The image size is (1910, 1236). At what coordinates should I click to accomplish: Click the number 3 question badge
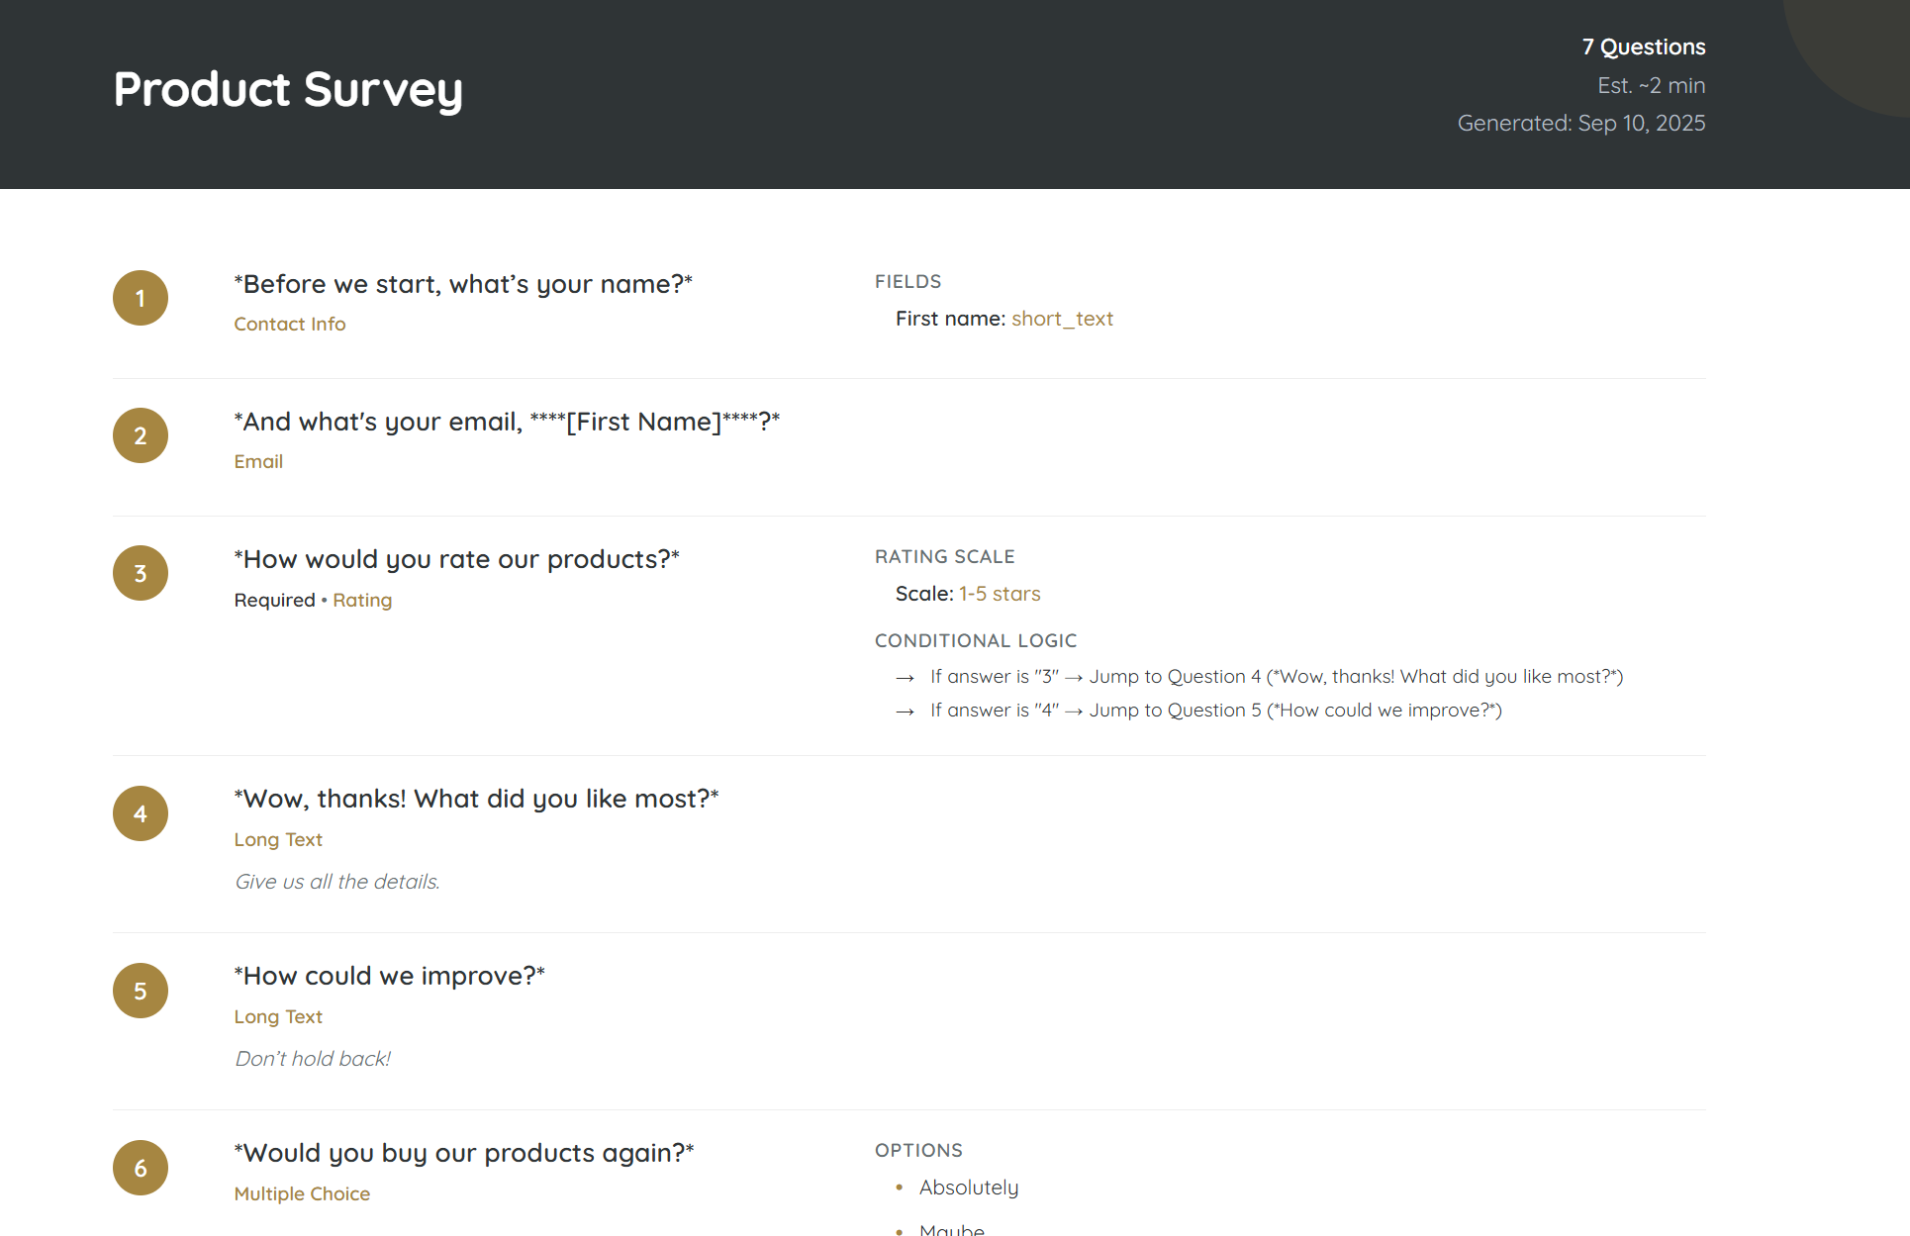pyautogui.click(x=141, y=573)
